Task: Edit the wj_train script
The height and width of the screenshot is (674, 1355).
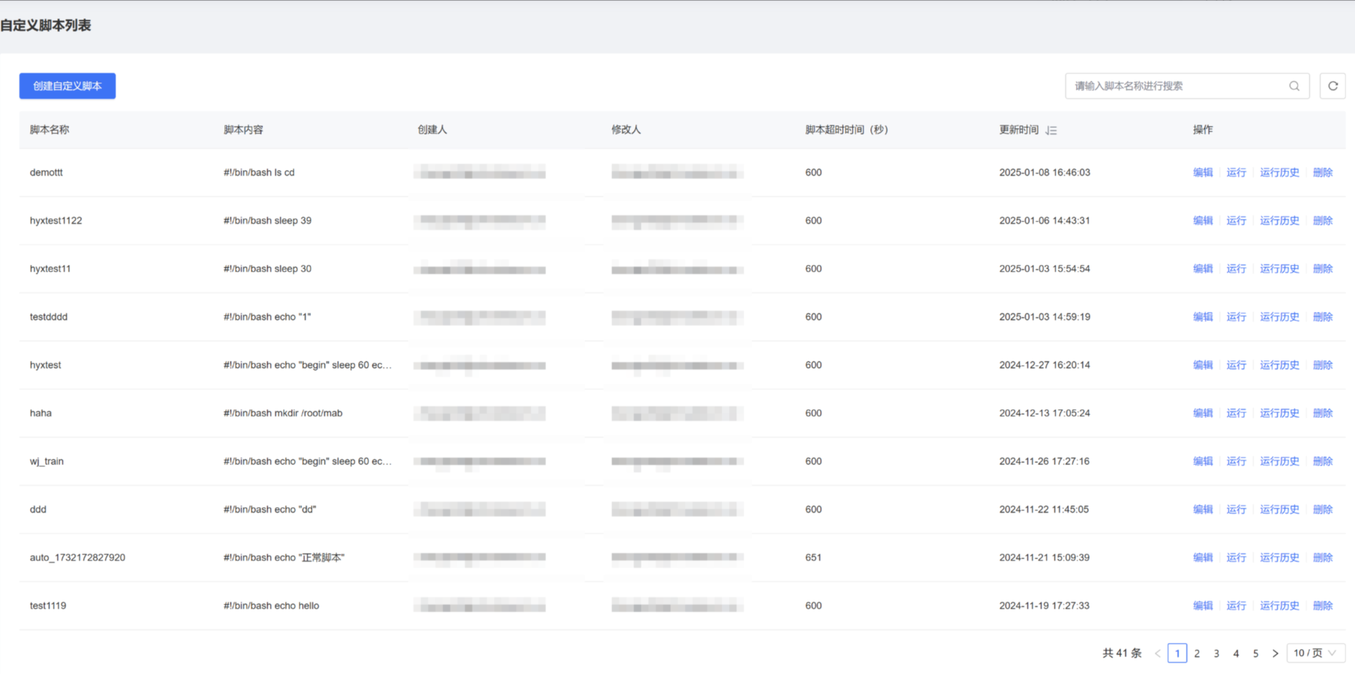Action: (1202, 461)
